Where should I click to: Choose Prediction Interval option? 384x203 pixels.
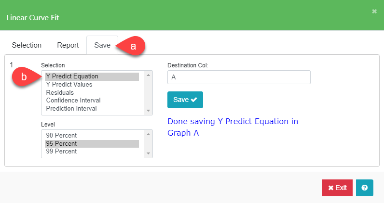coord(71,109)
